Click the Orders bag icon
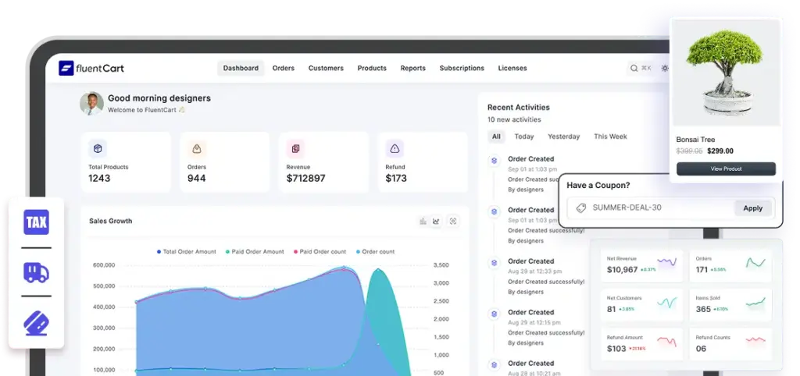800x376 pixels. [x=196, y=149]
